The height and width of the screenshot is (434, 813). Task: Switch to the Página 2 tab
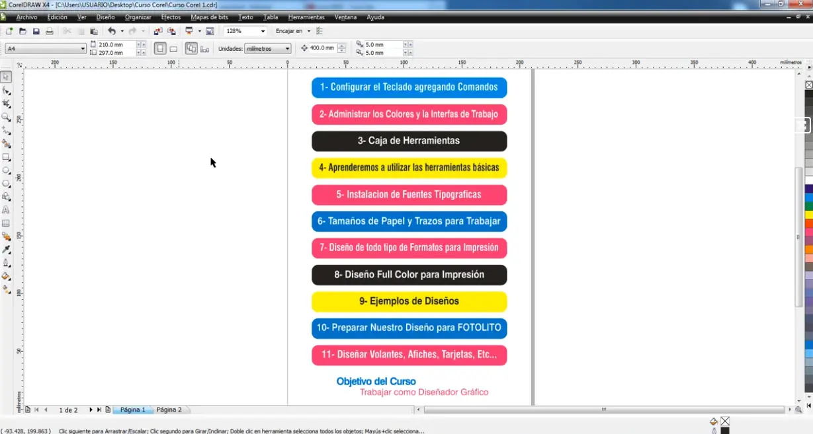169,410
